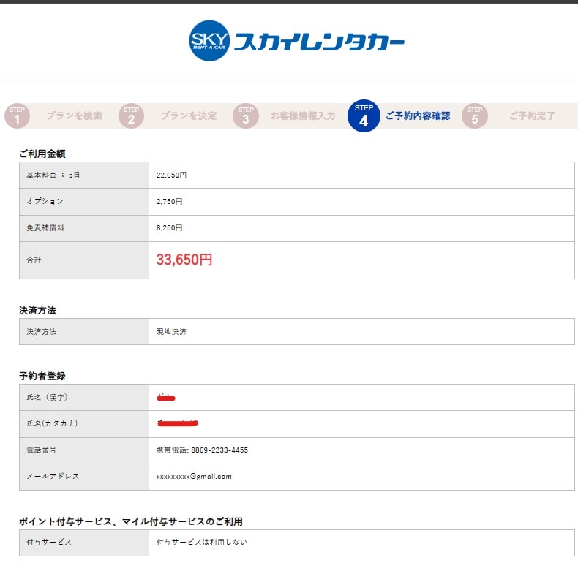
Task: Click the SKY Rent A Car circular logo
Action: click(210, 41)
